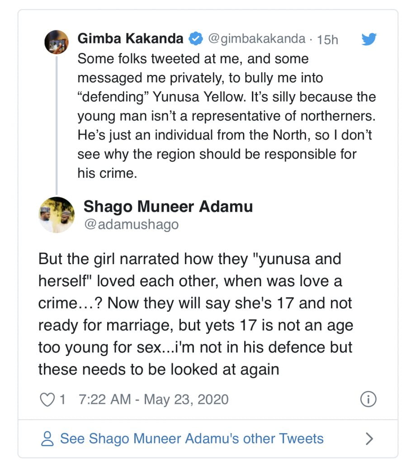Click the 7:22 AM - May 23, 2020 timestamp
Image resolution: width=416 pixels, height=463 pixels.
point(154,400)
